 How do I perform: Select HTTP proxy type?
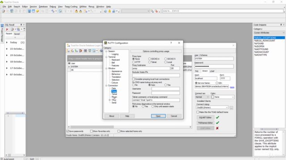tap(134, 62)
